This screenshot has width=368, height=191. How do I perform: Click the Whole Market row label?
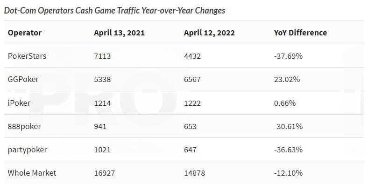[x=32, y=173]
